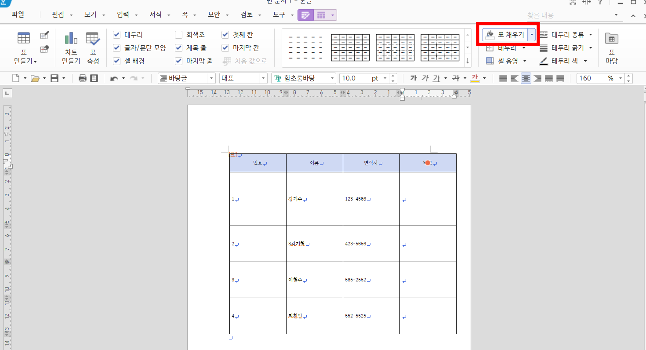Click distribute alignment icon

[549, 78]
